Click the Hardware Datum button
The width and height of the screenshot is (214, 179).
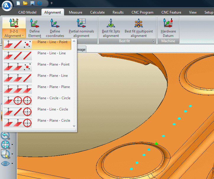pos(168,28)
